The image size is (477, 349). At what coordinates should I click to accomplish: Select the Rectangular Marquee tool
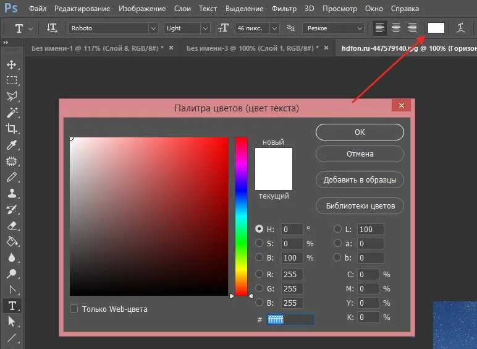click(12, 80)
